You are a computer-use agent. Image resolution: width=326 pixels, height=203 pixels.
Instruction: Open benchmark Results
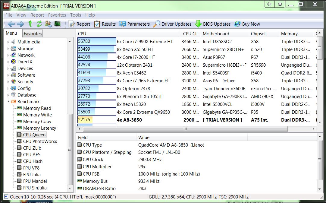[x=105, y=24]
